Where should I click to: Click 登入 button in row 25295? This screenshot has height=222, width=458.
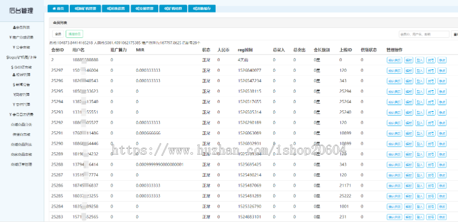tap(419, 92)
